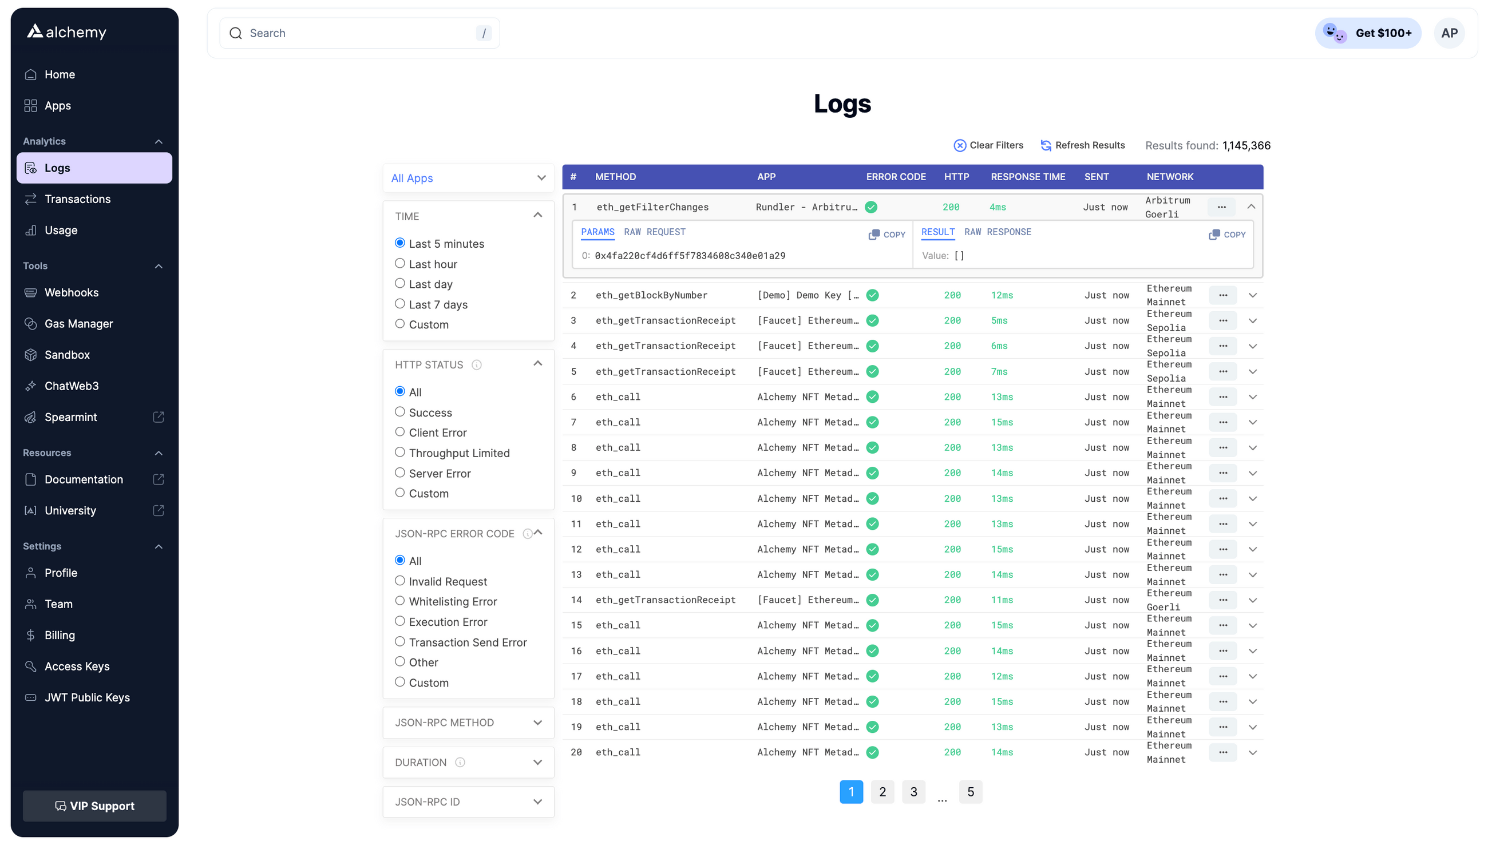1488x845 pixels.
Task: Open Spearmint in a new tab
Action: click(x=72, y=416)
